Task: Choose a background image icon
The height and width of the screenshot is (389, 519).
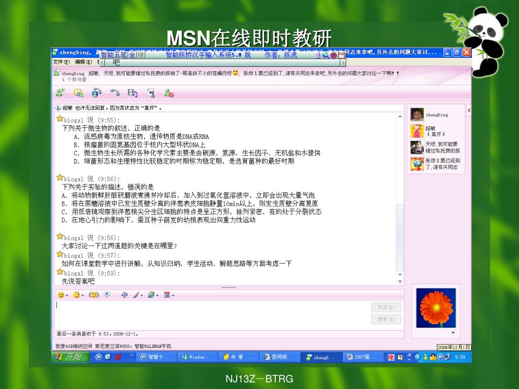Action: 151,295
